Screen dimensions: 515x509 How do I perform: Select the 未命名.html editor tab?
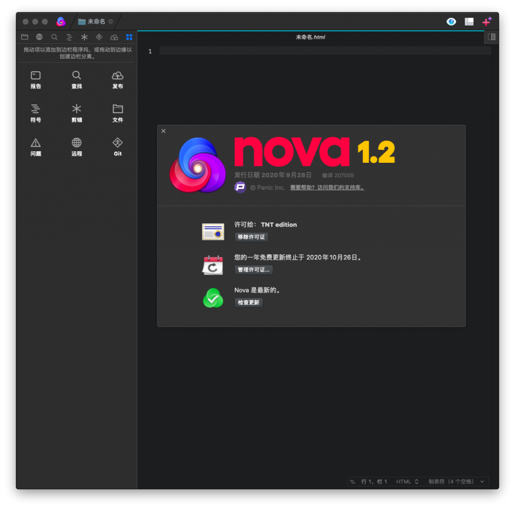[310, 37]
